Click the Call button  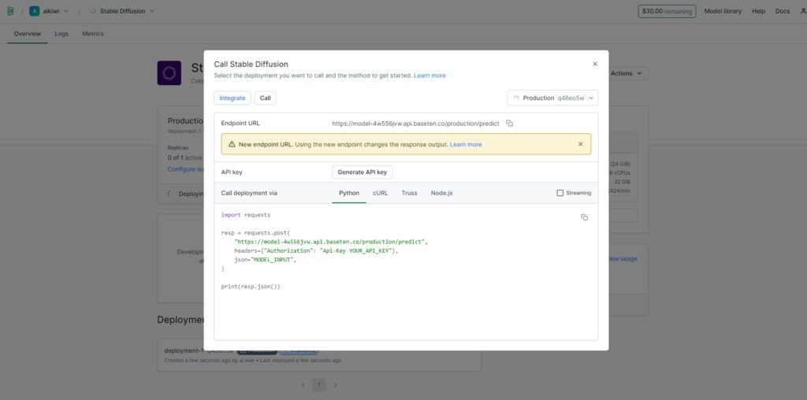(265, 98)
